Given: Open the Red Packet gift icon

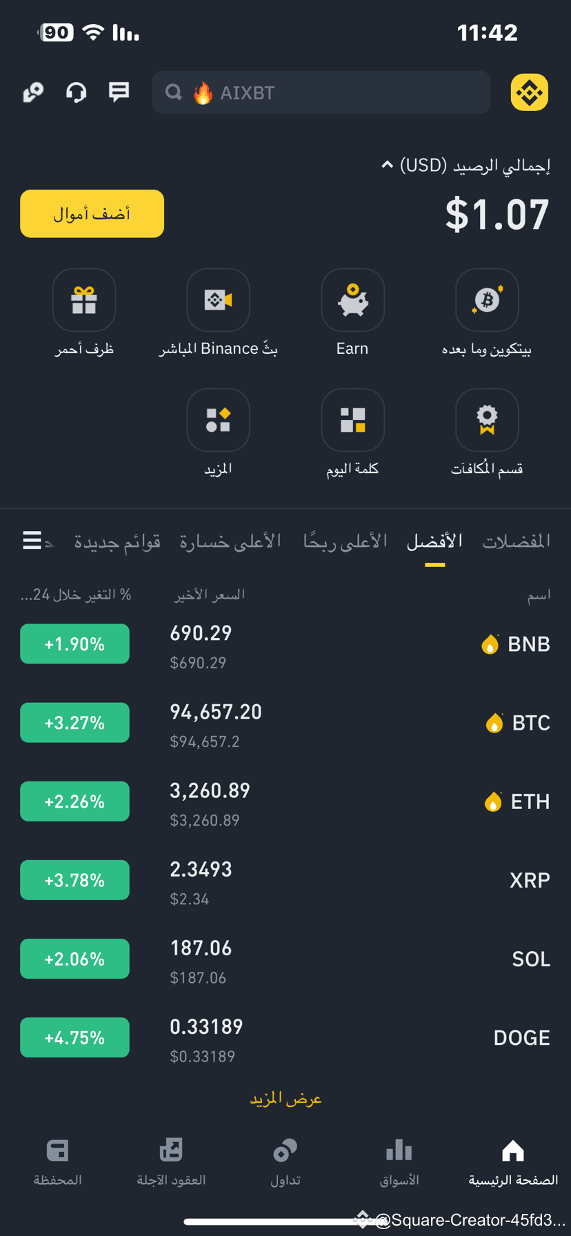Looking at the screenshot, I should click(x=84, y=300).
